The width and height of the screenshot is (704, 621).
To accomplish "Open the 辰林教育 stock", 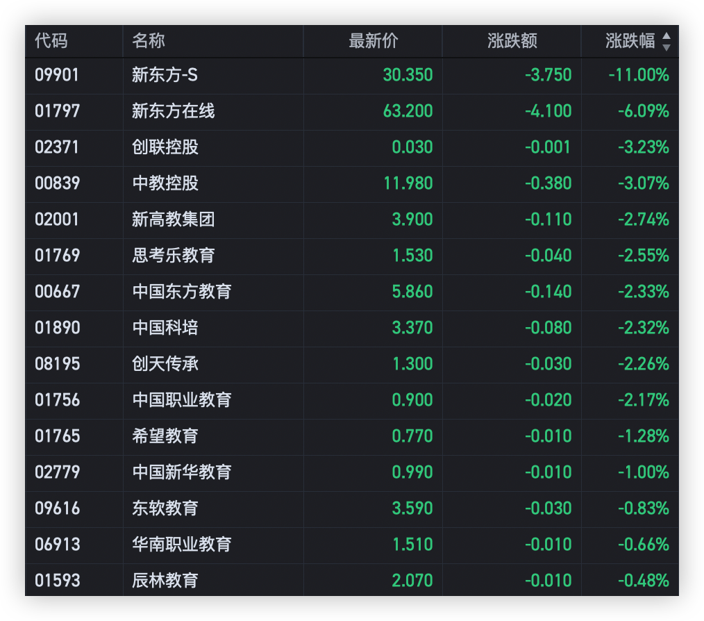I will pos(165,581).
